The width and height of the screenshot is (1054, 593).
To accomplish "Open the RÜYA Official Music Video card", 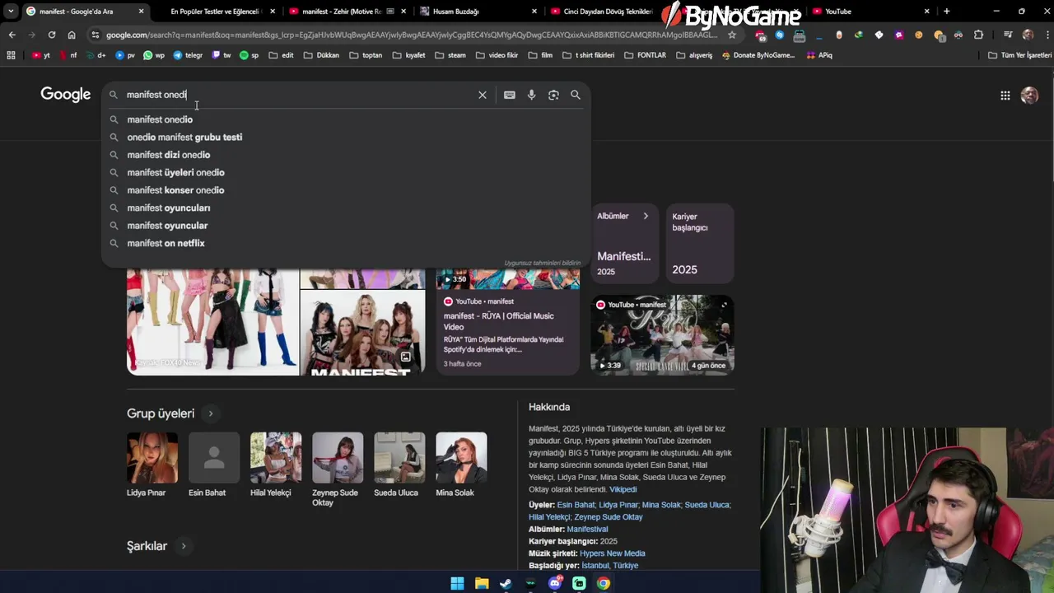I will tap(507, 321).
